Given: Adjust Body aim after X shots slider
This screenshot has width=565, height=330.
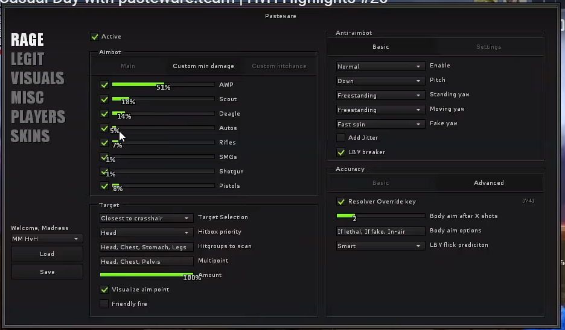Looking at the screenshot, I should [380, 216].
